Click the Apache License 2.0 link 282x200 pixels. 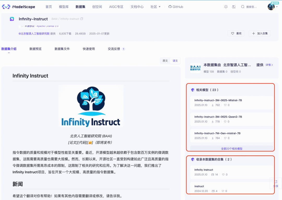click(48, 26)
